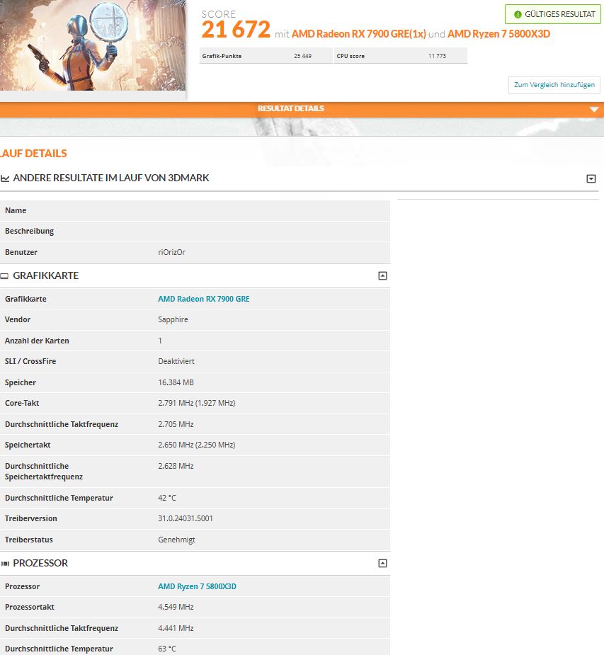Viewport: 604px width, 655px height.
Task: Click the white arrow on Resultat Details bar
Action: coord(594,110)
